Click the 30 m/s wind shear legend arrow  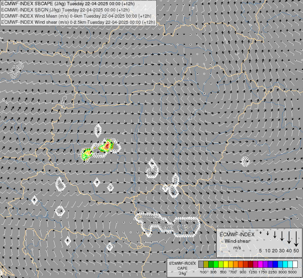click(282, 236)
